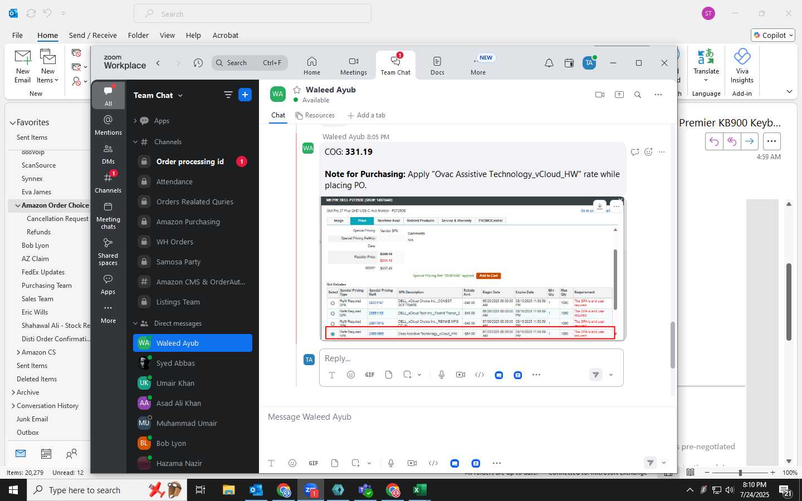Open the Attendance channel
This screenshot has height=501, width=802.
coord(193,181)
